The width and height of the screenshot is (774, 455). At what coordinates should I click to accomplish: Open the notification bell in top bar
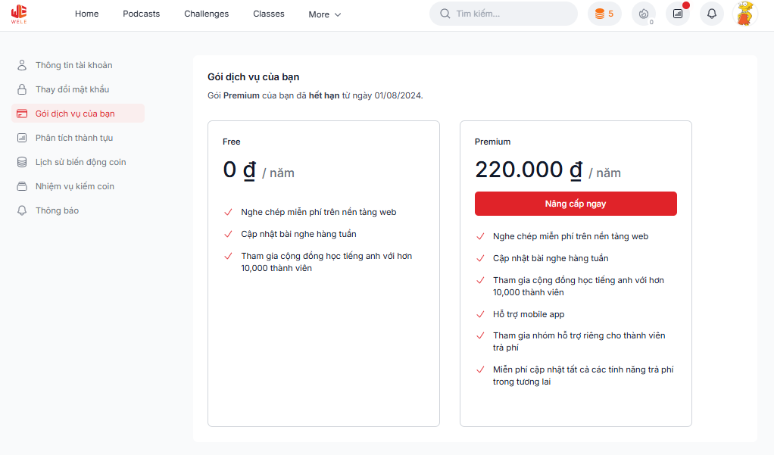tap(711, 14)
